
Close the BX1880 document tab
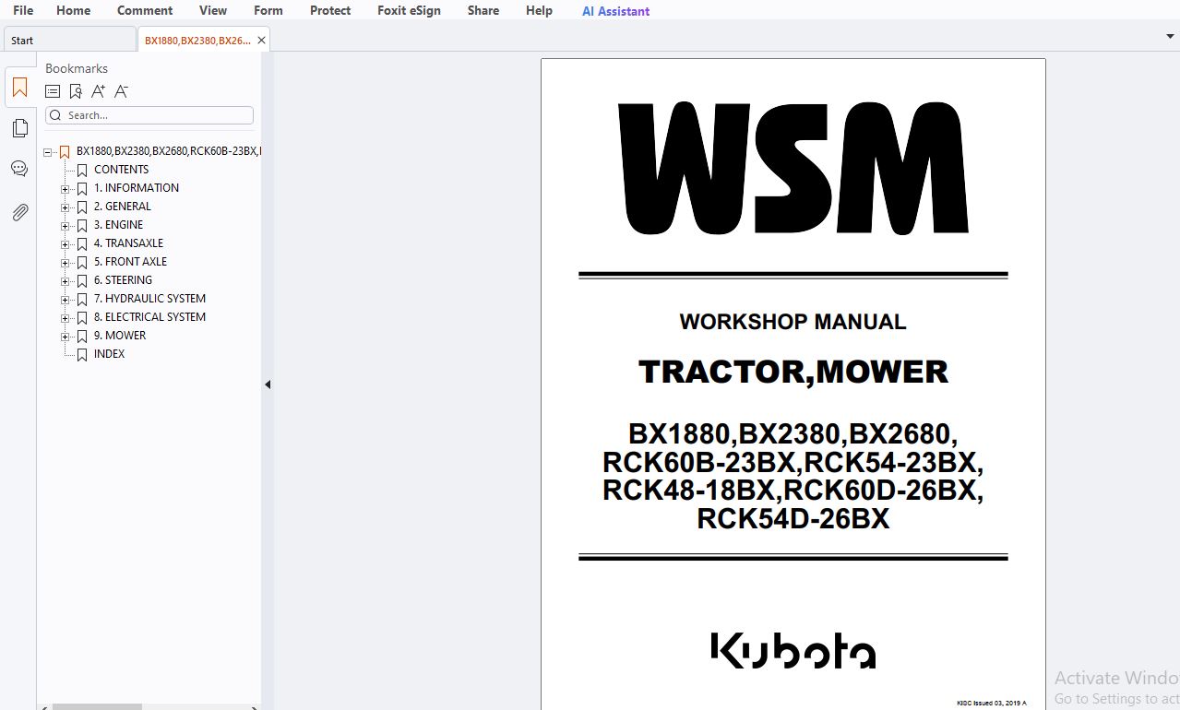pyautogui.click(x=261, y=40)
